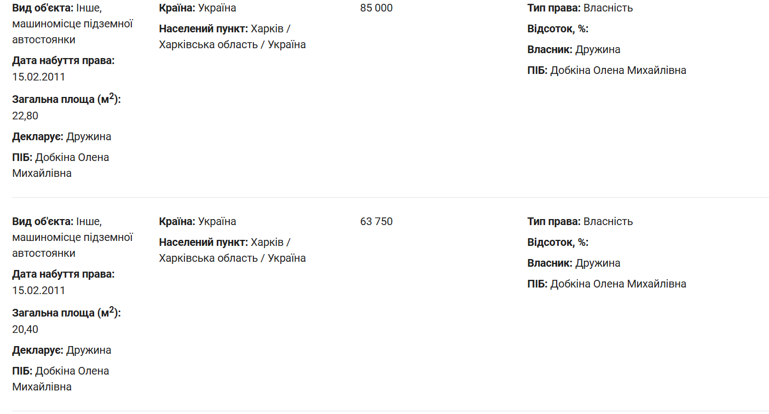Click 'Відсоток, %' label in the 85 000 entry
The width and height of the screenshot is (769, 414).
[558, 29]
